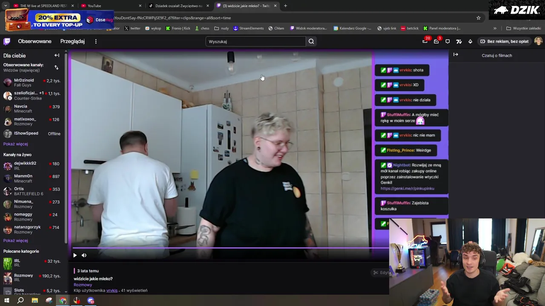Open the 'Widok moderatora' bookmark
Viewport: 545px width, 306px height.
click(309, 28)
